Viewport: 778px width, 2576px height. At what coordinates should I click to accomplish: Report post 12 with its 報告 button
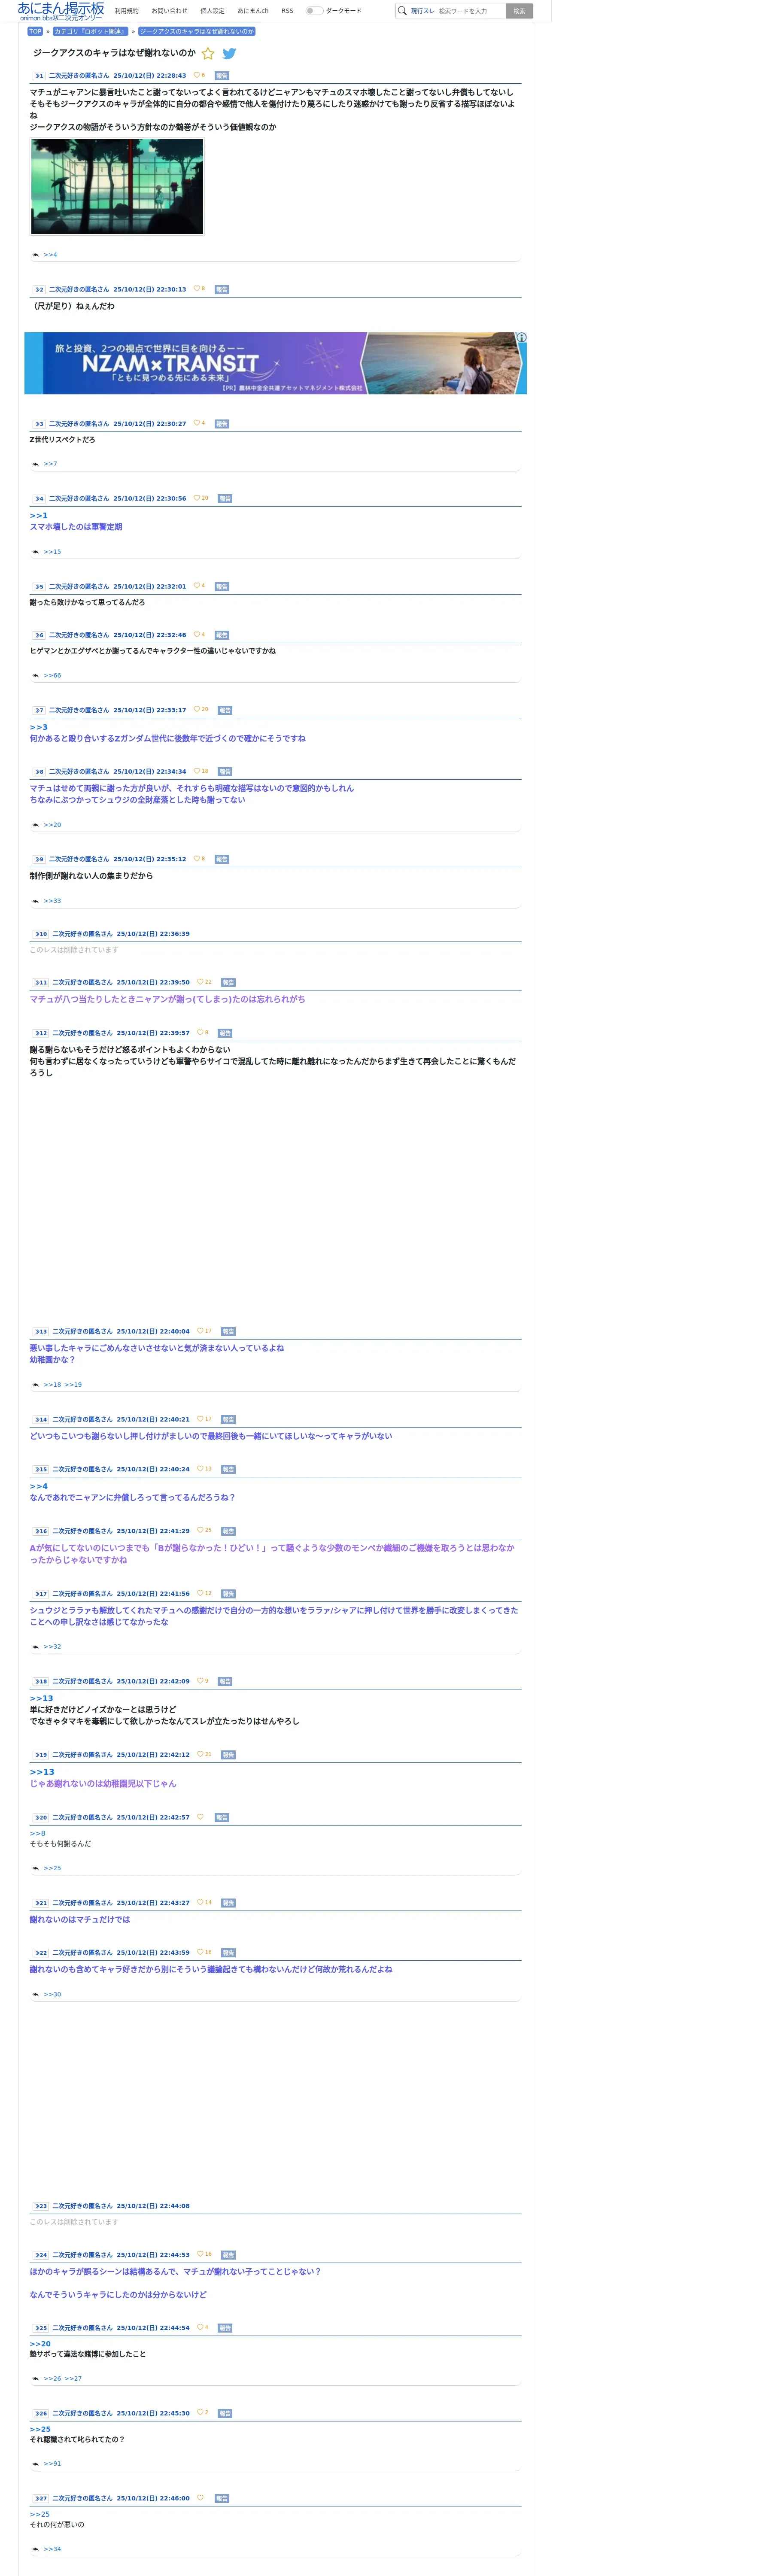coord(225,1034)
